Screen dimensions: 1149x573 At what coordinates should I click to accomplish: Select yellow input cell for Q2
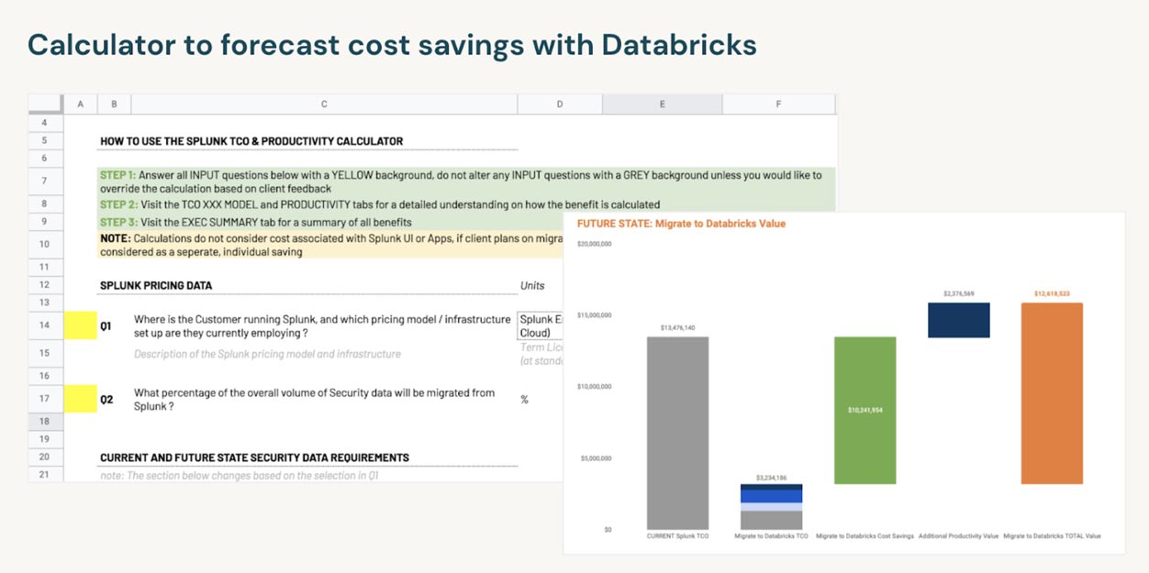coord(80,399)
